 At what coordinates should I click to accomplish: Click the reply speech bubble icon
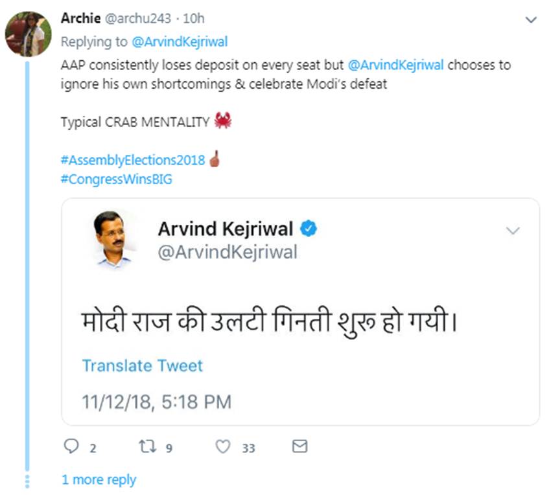point(71,446)
